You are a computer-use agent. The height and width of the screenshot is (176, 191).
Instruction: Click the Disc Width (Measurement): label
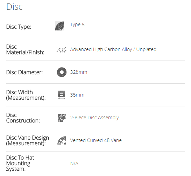click(26, 95)
